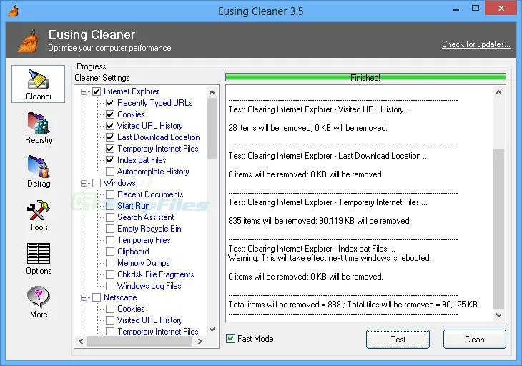Check the Clipboard checkbox
Screen dimensions: 522x366
pyautogui.click(x=110, y=252)
